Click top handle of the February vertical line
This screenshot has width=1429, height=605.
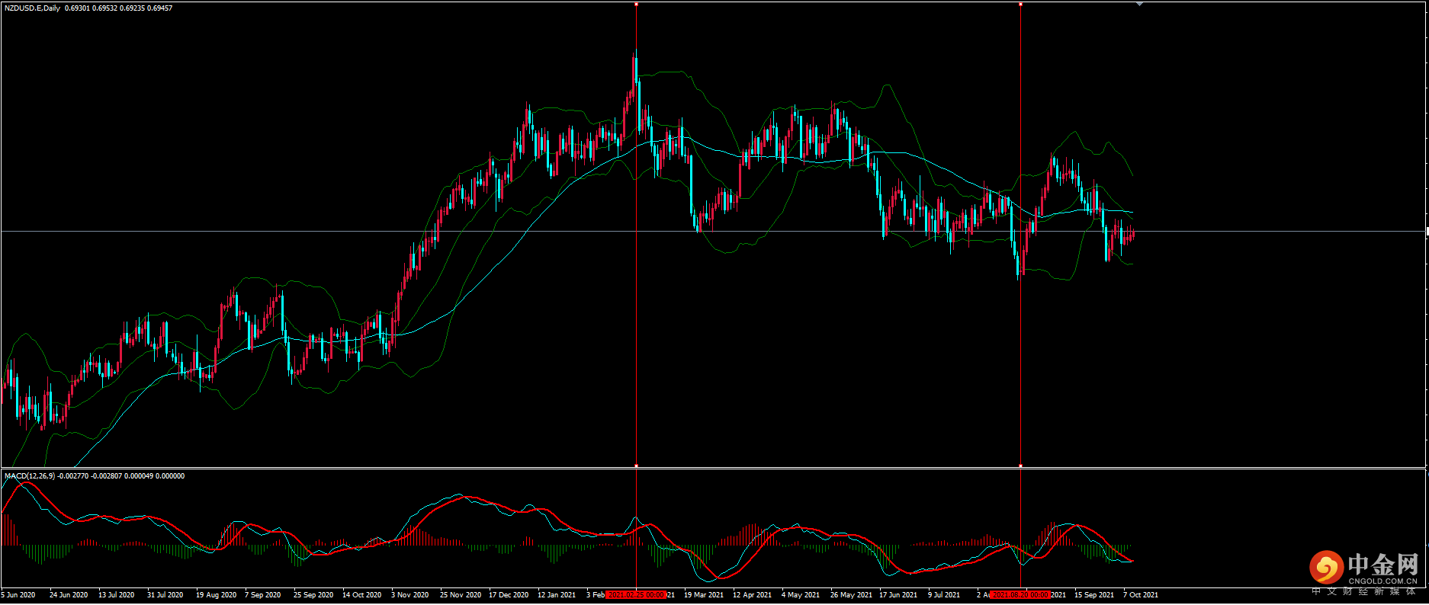636,4
